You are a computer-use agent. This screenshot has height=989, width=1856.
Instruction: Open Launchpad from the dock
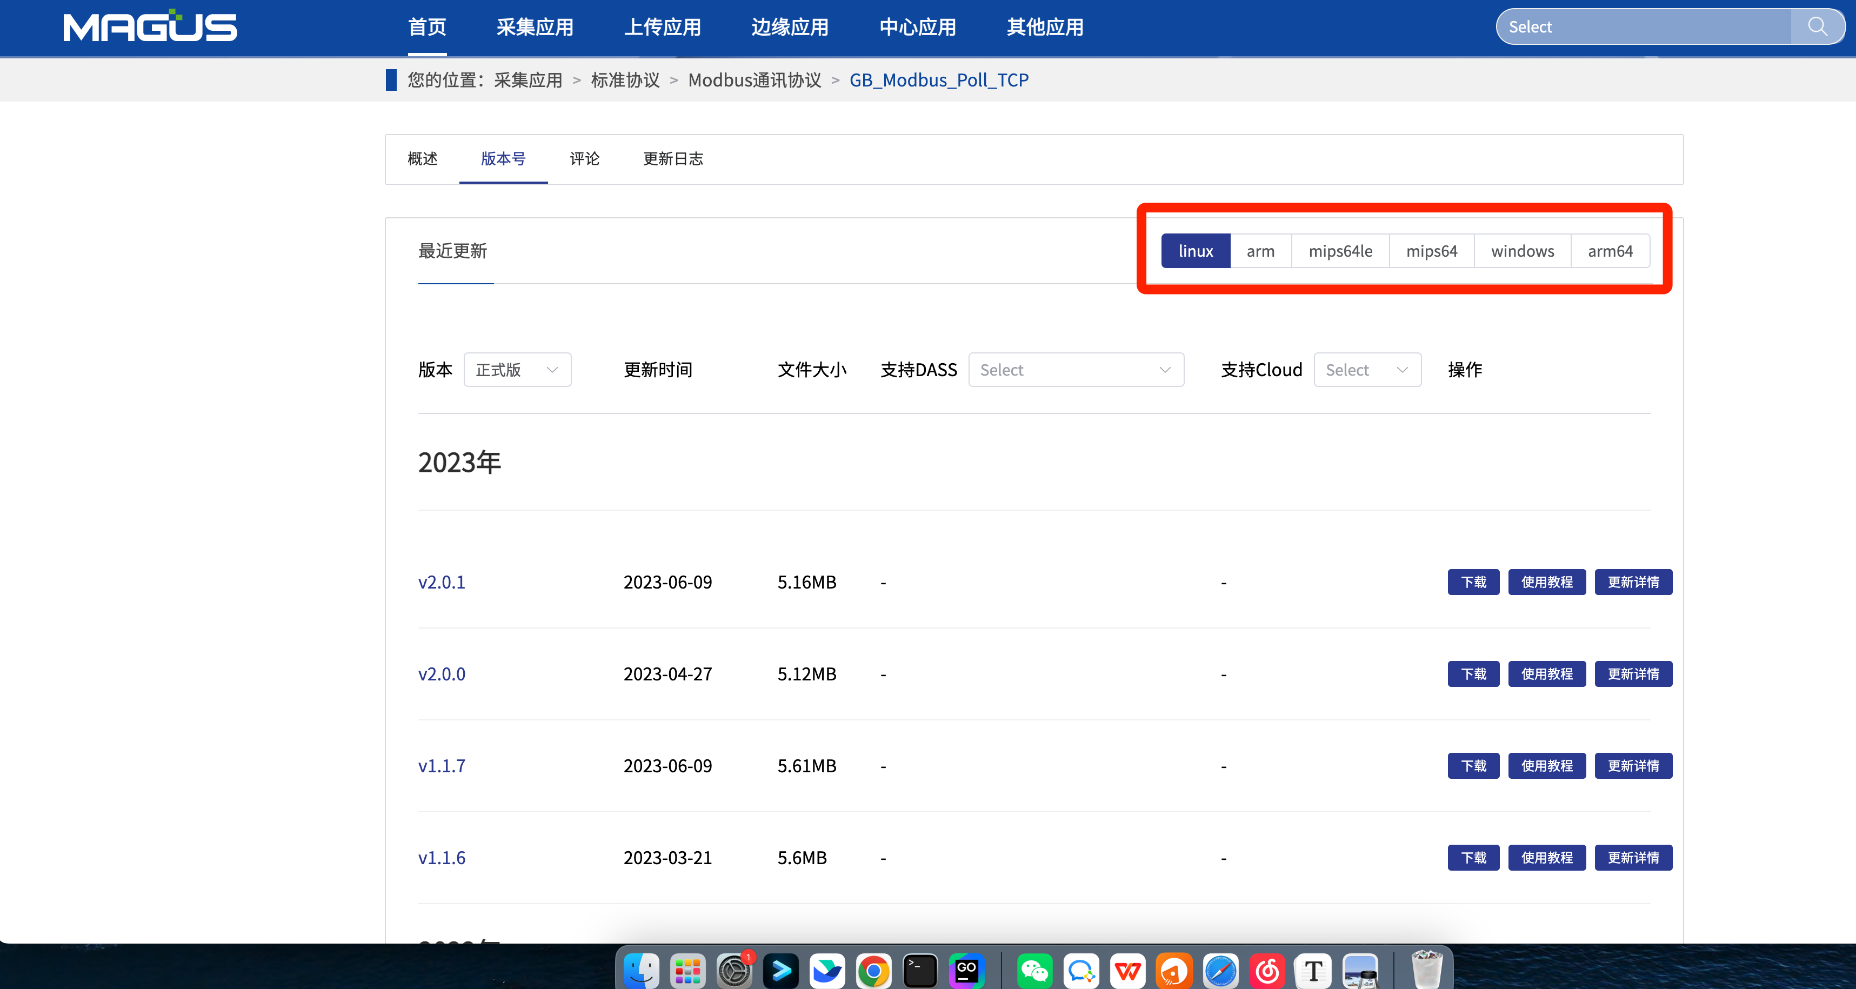pos(687,970)
